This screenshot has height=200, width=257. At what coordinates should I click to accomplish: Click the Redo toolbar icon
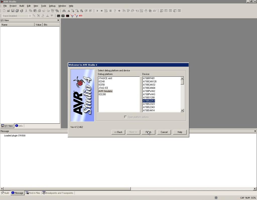click(48, 11)
